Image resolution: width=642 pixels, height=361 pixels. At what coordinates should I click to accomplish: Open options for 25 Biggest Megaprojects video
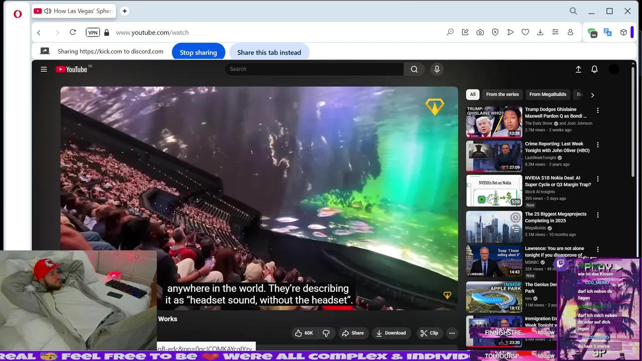tap(597, 215)
